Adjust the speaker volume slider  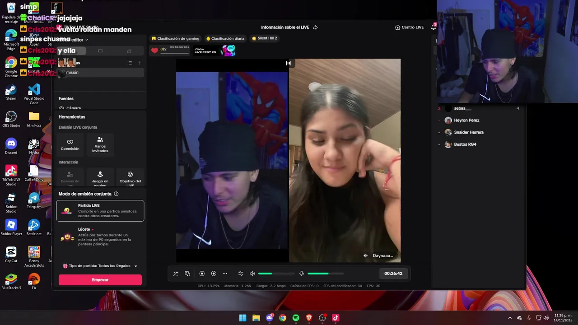click(x=276, y=274)
